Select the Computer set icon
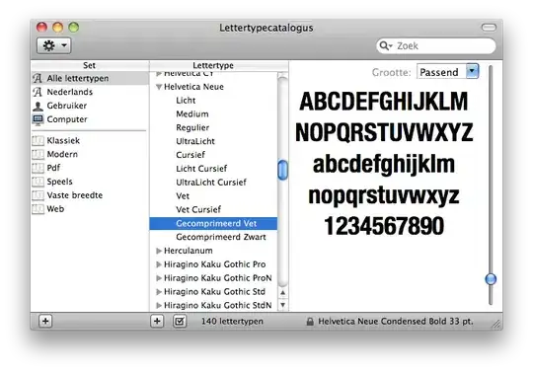The height and width of the screenshot is (372, 533). [x=38, y=119]
